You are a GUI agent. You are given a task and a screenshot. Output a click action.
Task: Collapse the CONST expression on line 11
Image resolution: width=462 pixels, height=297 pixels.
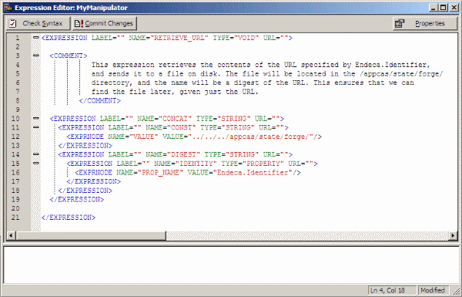tap(36, 127)
